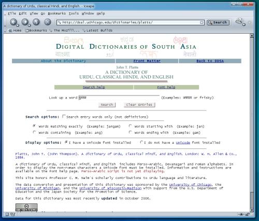The image size is (259, 221).
Task: Open the Search help link
Action: pyautogui.click(x=94, y=87)
